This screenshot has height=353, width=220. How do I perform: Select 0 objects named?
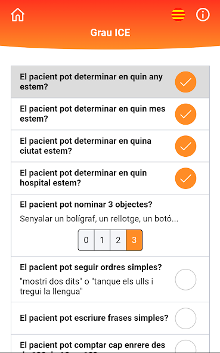[x=86, y=240]
